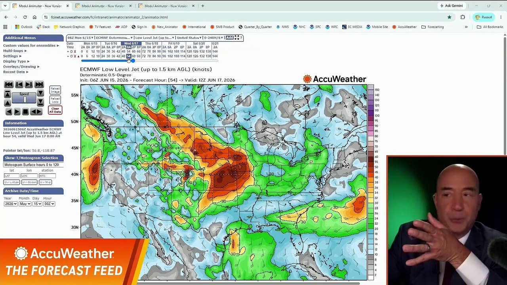Stop the animation loop
The width and height of the screenshot is (507, 285).
tap(25, 112)
